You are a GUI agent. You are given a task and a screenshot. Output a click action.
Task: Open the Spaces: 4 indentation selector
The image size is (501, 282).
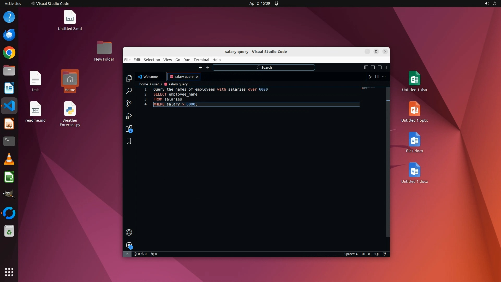pyautogui.click(x=351, y=254)
